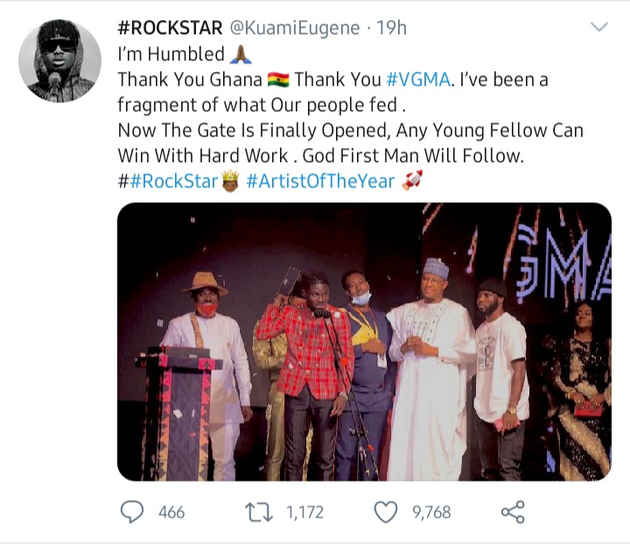Click the 19h tweet timestamp
The image size is (630, 549).
(391, 28)
